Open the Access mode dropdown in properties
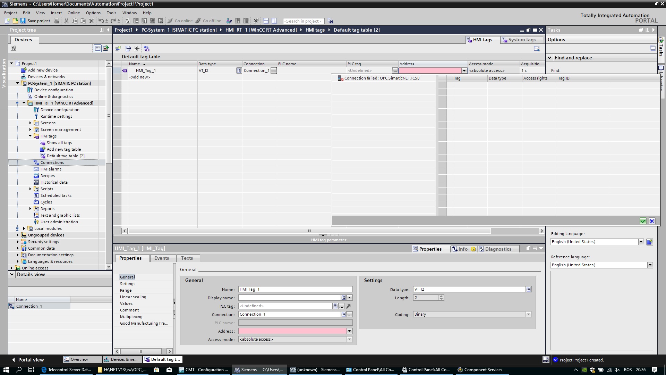Screen dimensions: 666x375 [350, 339]
